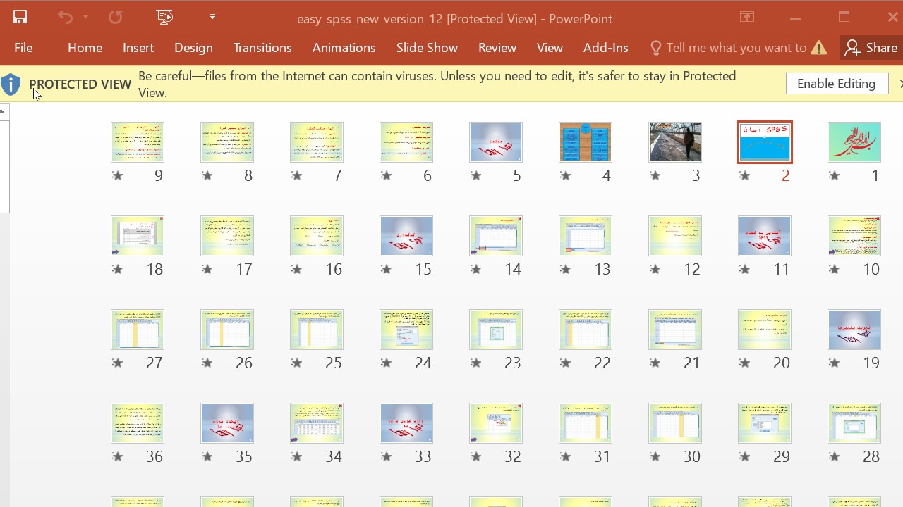Viewport: 903px width, 507px height.
Task: Select slide 15 thumbnail
Action: point(406,236)
